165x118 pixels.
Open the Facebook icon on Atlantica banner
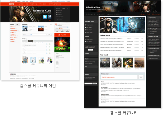click(x=49, y=17)
